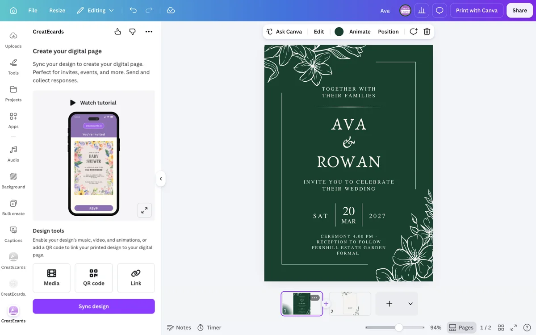Open Notes at the bottom
The image size is (536, 335).
point(179,327)
